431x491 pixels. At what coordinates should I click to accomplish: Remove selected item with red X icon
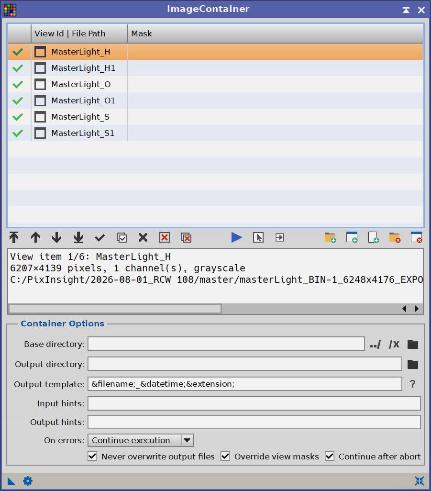(165, 238)
